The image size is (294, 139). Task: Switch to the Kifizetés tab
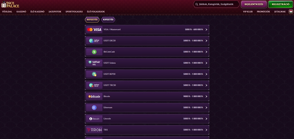(108, 20)
